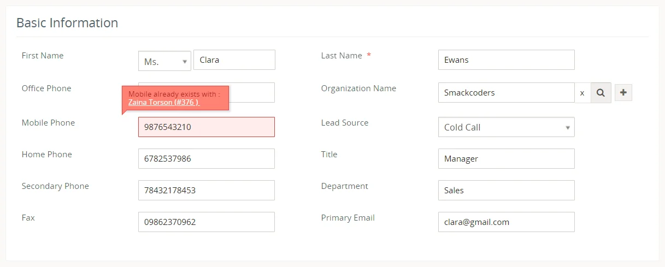Screen dimensions: 665x267
Task: Expand the Lead Source Cold Call dropdown
Action: pyautogui.click(x=506, y=127)
